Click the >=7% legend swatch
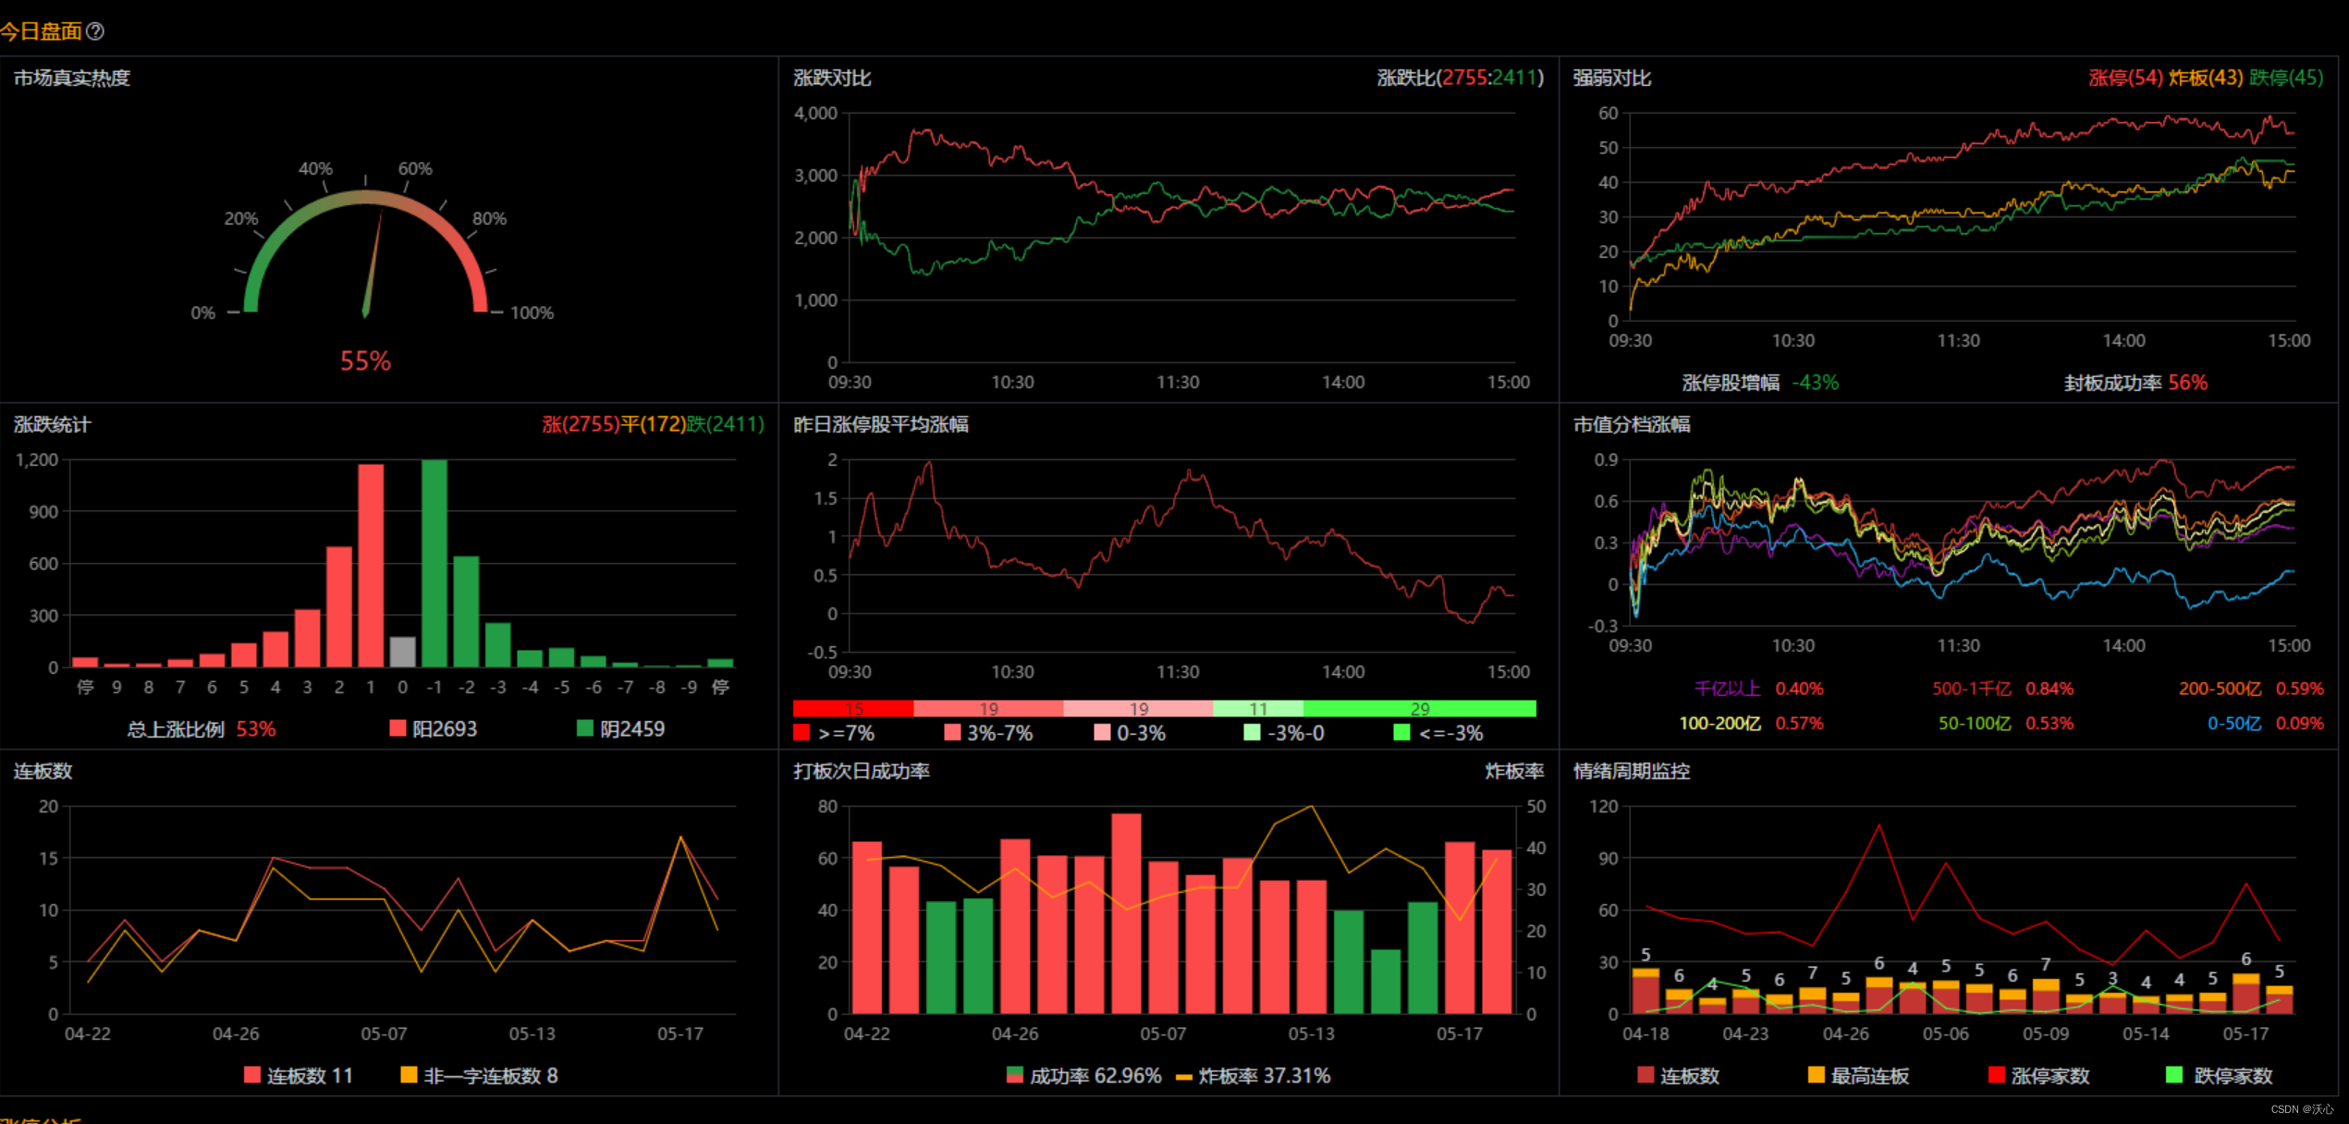Image resolution: width=2349 pixels, height=1124 pixels. click(801, 733)
